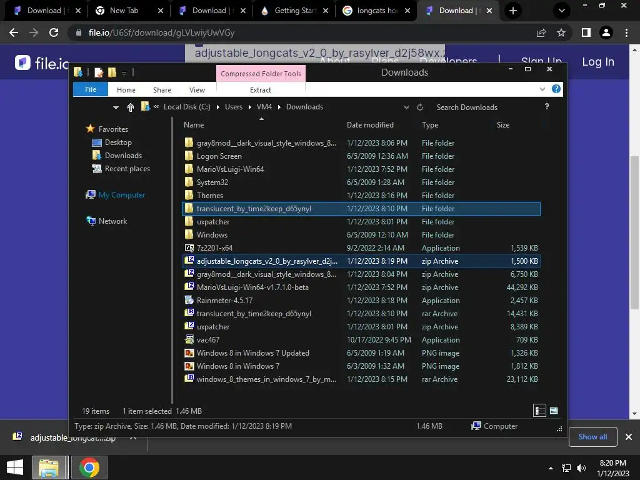Image resolution: width=640 pixels, height=480 pixels.
Task: Expand arrow after Users breadcrumb
Action: point(249,107)
